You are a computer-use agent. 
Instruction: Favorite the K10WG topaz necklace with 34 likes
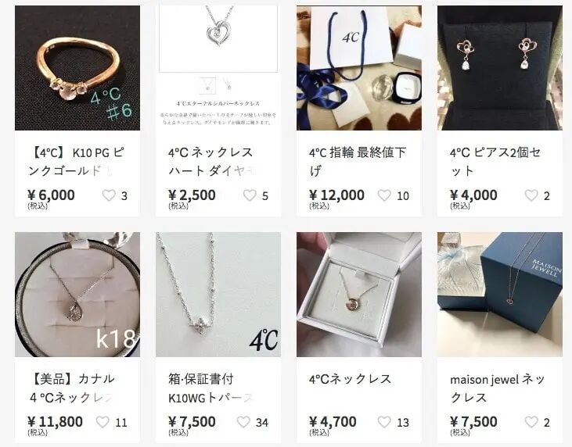(x=243, y=422)
